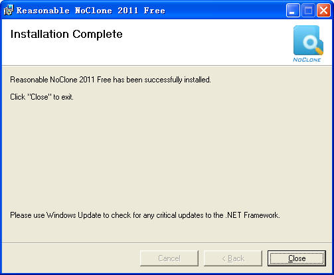Click the successfully installed message line
This screenshot has height=275, width=334.
110,80
